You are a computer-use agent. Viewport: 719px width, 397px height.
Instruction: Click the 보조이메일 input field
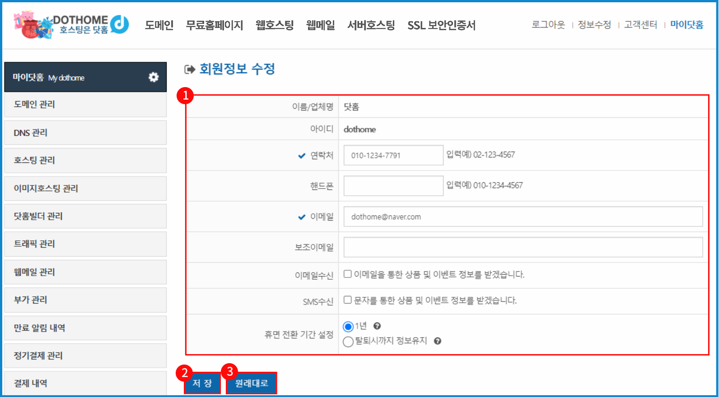pos(523,247)
